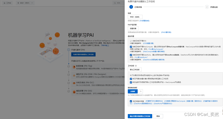Image resolution: width=223 pixels, height=119 pixels.
Task: Open the 《大数据计算服务MaxCompute（按量计费）服务协议》 link
Action: pos(183,101)
